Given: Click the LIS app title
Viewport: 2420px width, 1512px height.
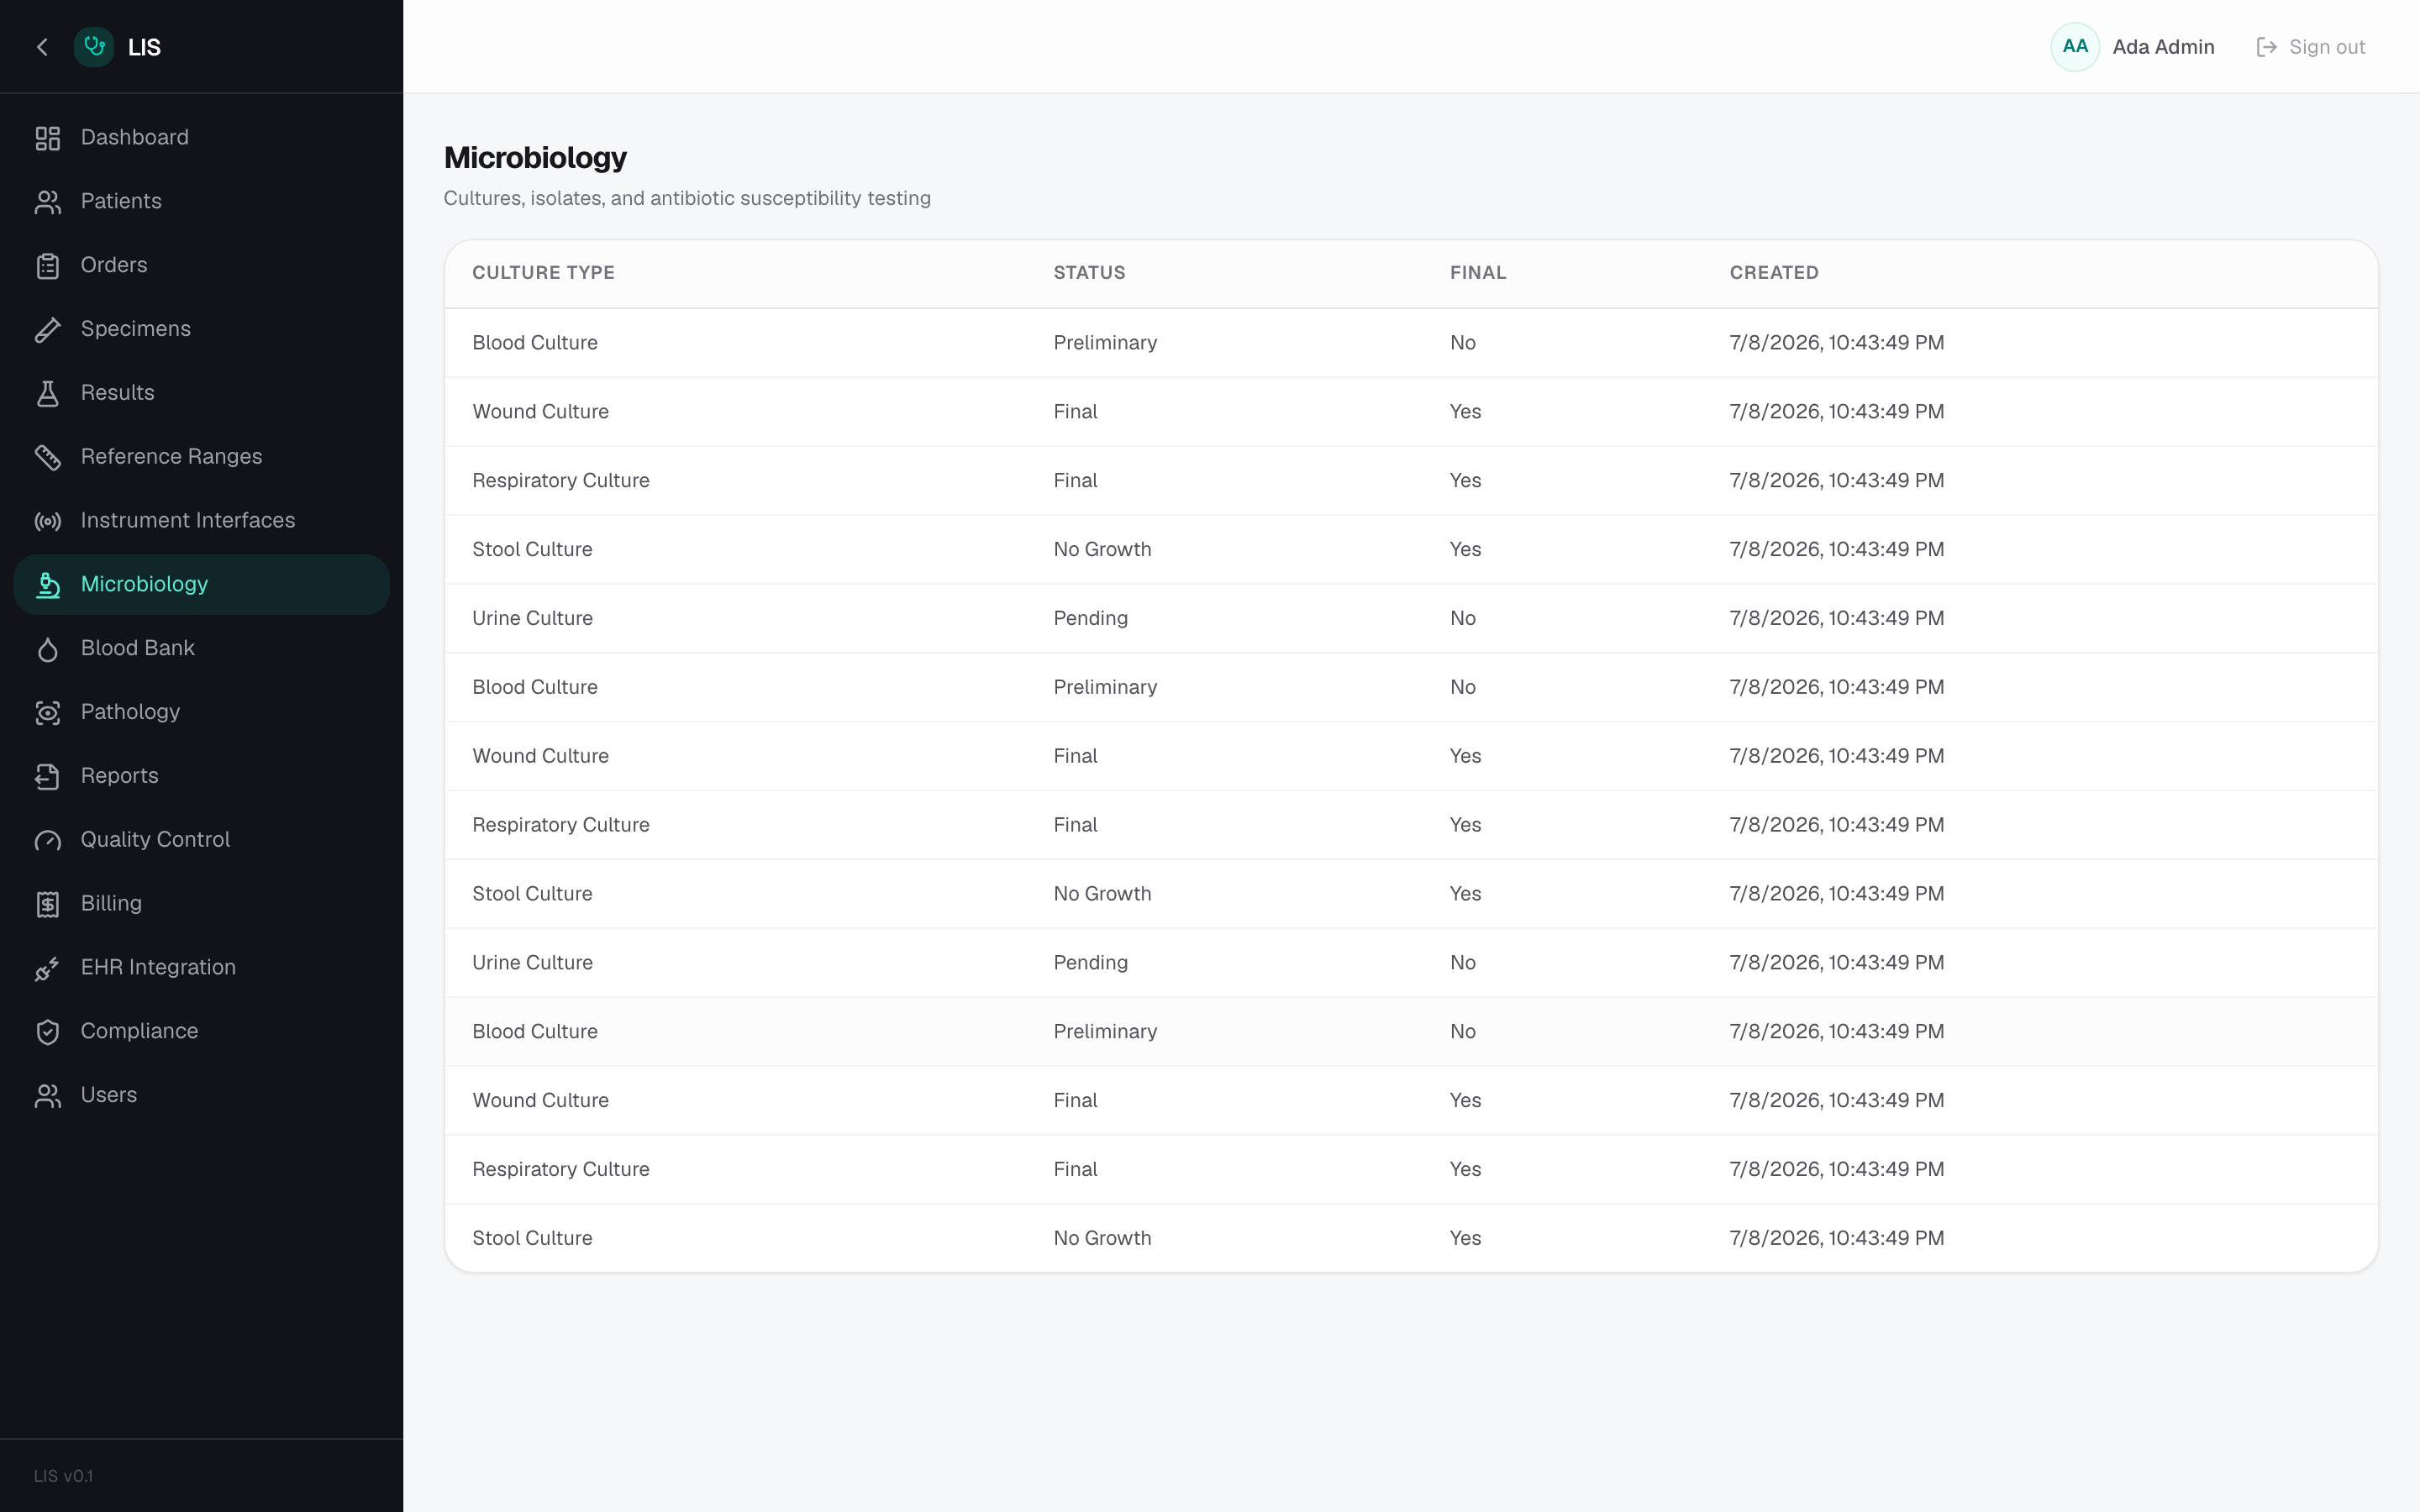Looking at the screenshot, I should [144, 47].
